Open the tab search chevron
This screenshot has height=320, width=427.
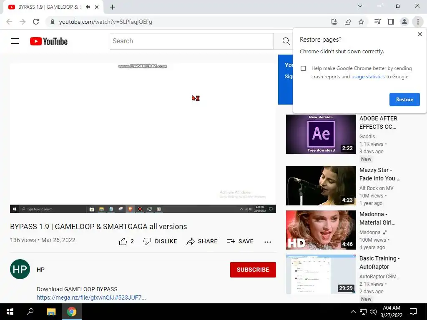[360, 6]
